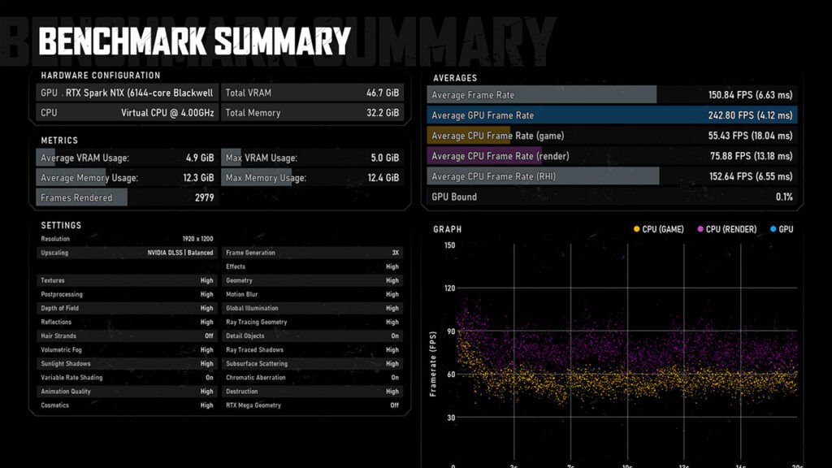
Task: Click the Hair Strands Off setting
Action: (128, 336)
